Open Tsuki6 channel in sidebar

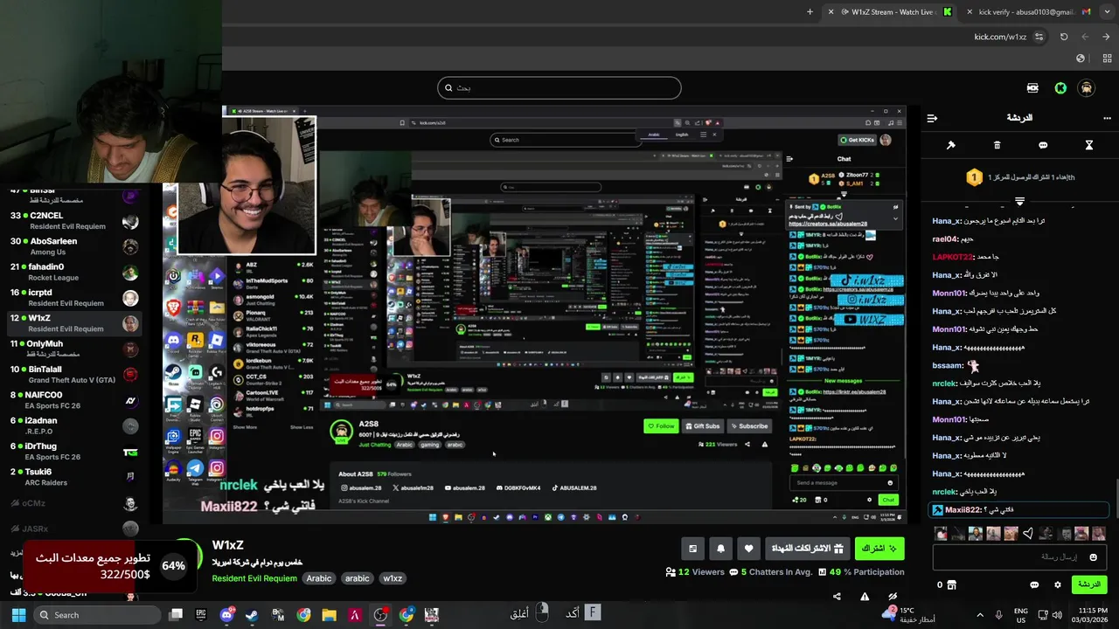tap(70, 477)
